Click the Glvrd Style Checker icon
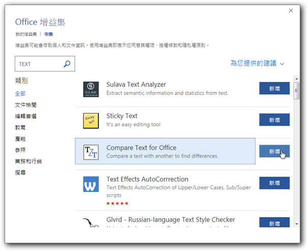Image resolution: width=308 pixels, height=251 pixels. click(91, 222)
